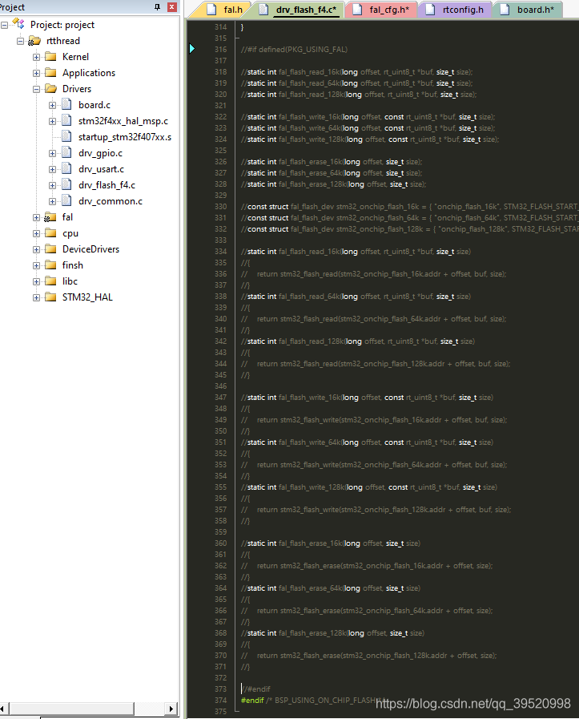Image resolution: width=579 pixels, height=719 pixels.
Task: Expand board.c file dependencies
Action: 52,106
